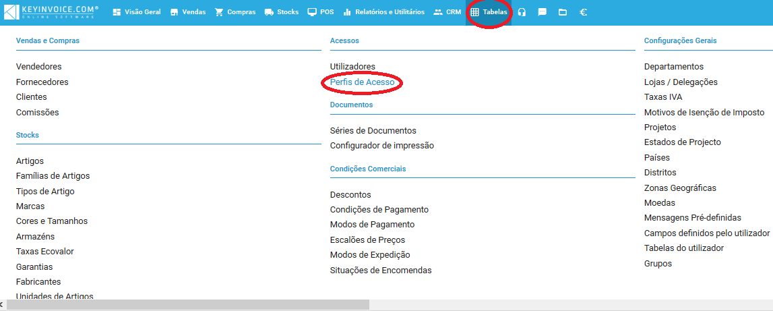This screenshot has height=311, width=773.
Task: Open Modos de Pagamento
Action: pos(372,225)
